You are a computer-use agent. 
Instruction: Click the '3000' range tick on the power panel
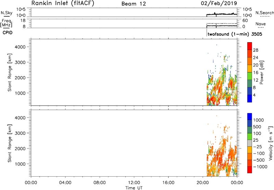tap(20, 62)
